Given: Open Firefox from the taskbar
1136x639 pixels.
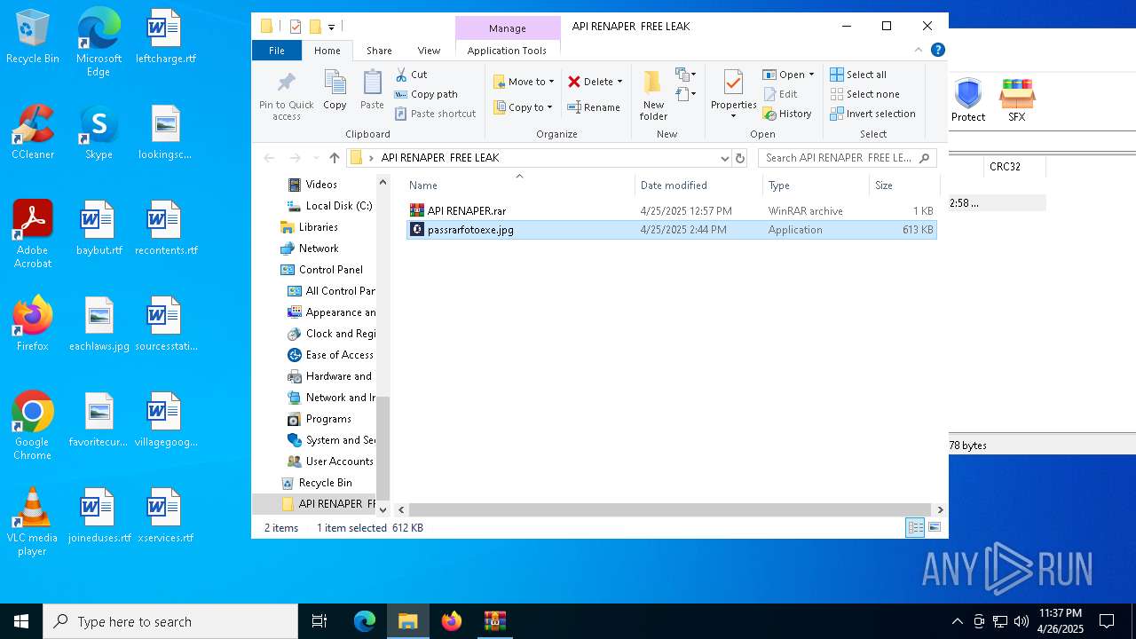Looking at the screenshot, I should point(452,621).
